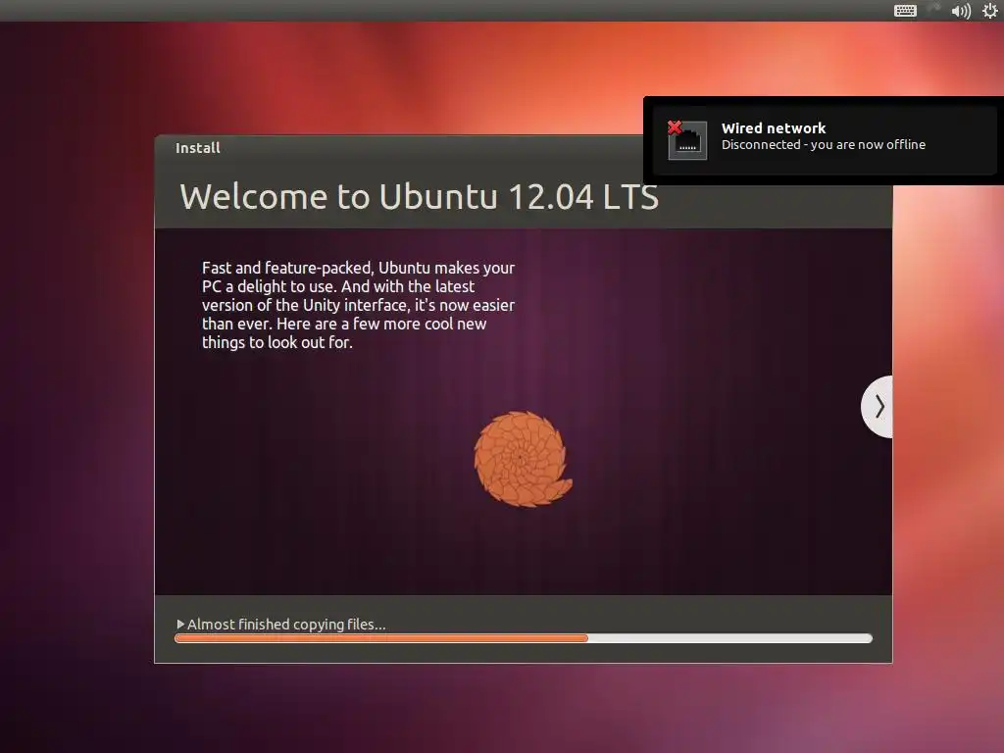Open the system power gear menu

(989, 10)
